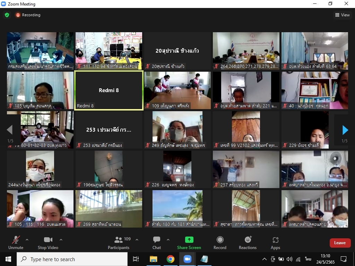Open the Participants panel
Screen dimensions: 355x266
[119, 242]
